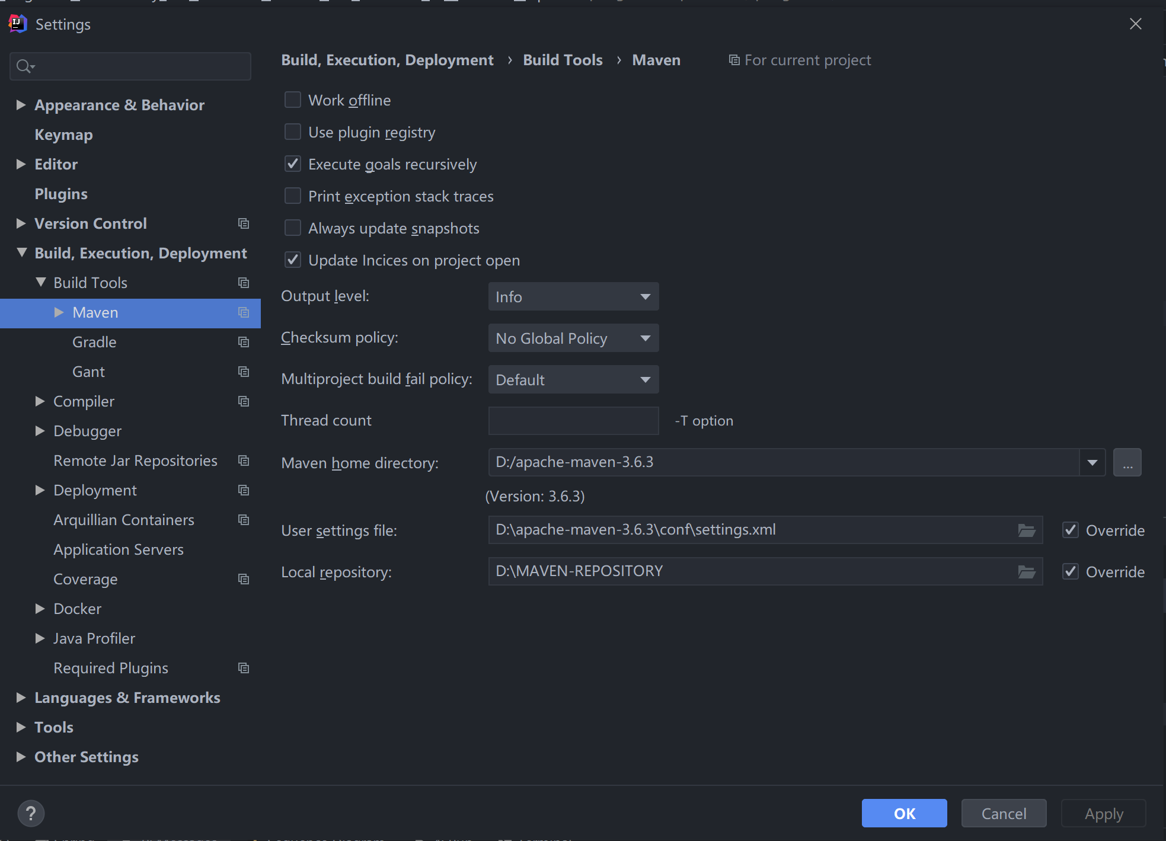Viewport: 1166px width, 841px height.
Task: Expand the Build Execution Deployment section
Action: point(21,252)
